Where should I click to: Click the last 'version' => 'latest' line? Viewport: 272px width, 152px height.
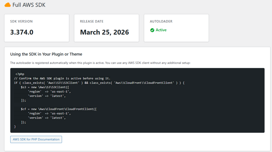pyautogui.click(x=47, y=118)
